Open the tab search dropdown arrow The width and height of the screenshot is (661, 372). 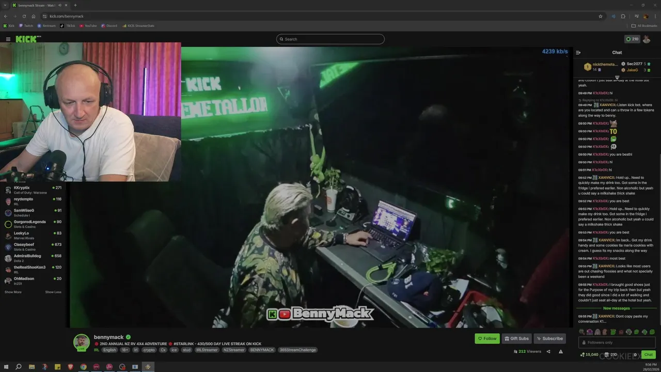[5, 5]
